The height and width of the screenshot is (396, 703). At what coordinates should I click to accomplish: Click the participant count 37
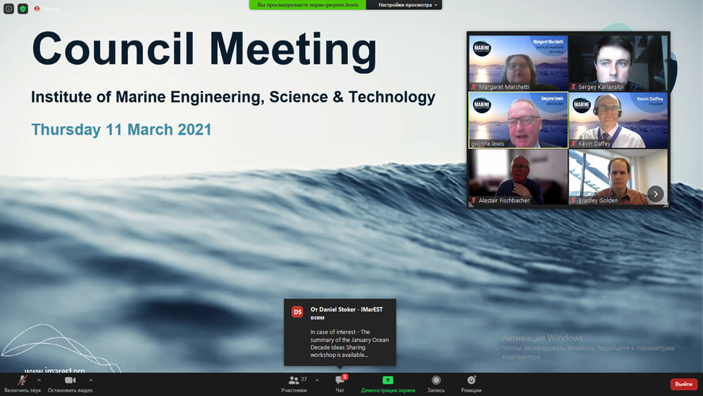pyautogui.click(x=304, y=379)
